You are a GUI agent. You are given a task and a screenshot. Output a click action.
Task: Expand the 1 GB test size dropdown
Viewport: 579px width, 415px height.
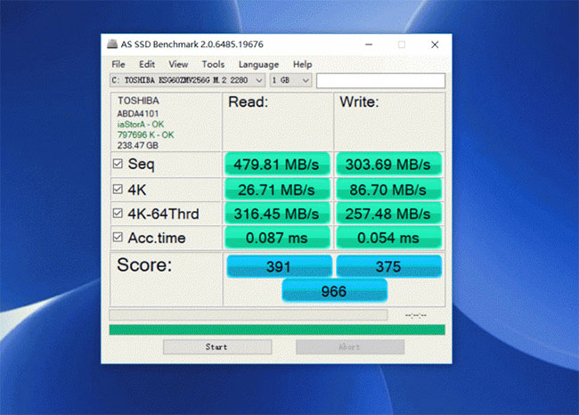[x=290, y=80]
